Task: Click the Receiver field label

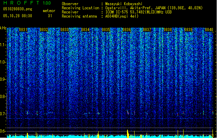Action: [70, 12]
